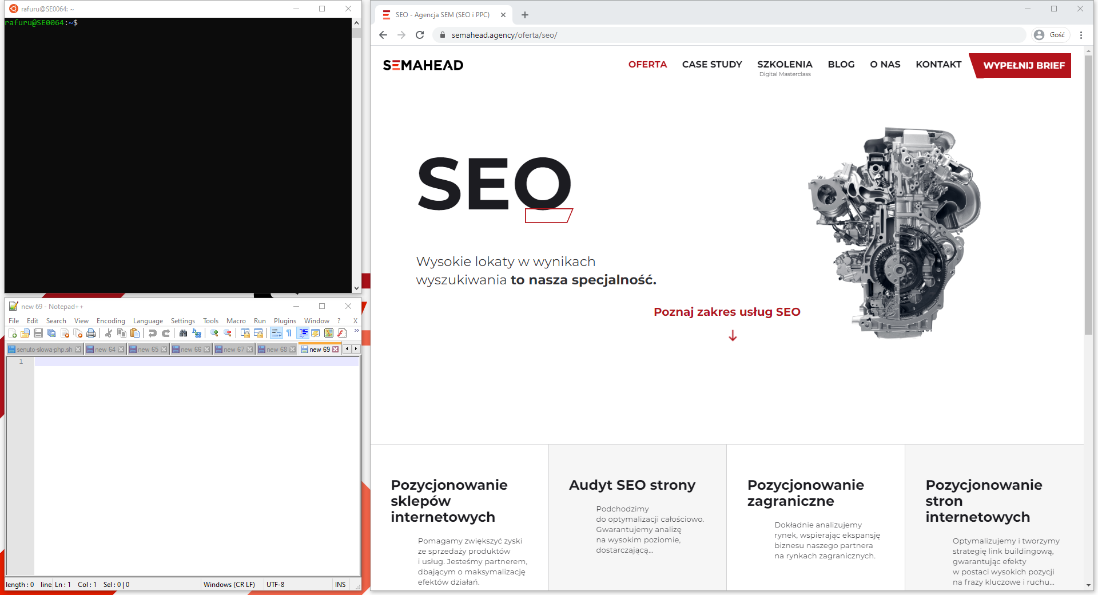Click the Zoom In magnifier in Notepad++
Screen dimensions: 1098x595
(214, 333)
